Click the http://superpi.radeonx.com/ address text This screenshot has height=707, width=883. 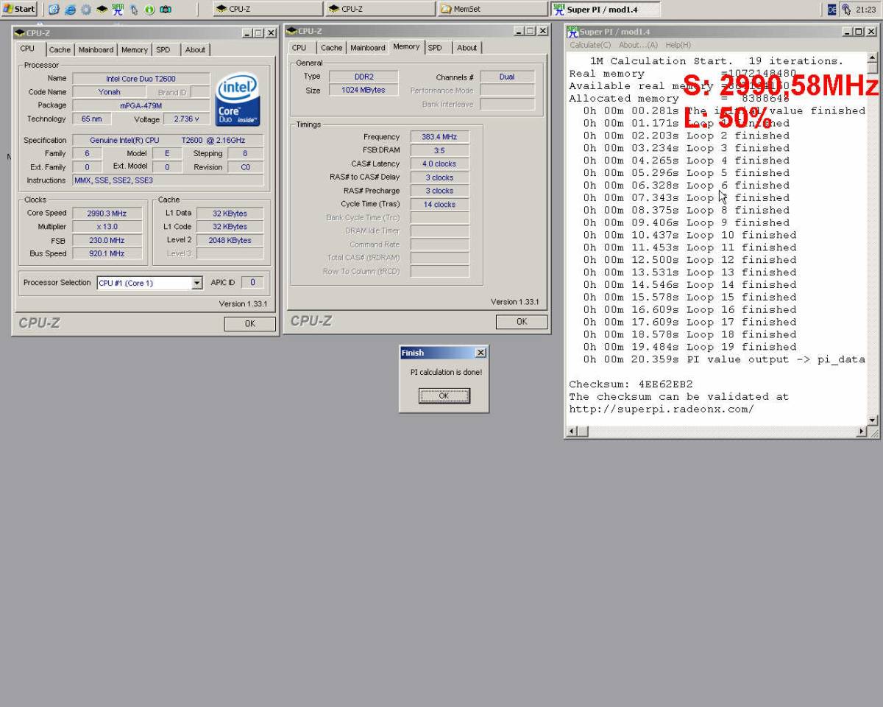click(661, 409)
